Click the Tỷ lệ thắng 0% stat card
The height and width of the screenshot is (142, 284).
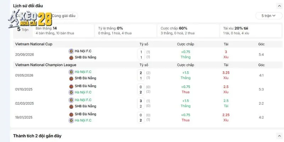126,31
